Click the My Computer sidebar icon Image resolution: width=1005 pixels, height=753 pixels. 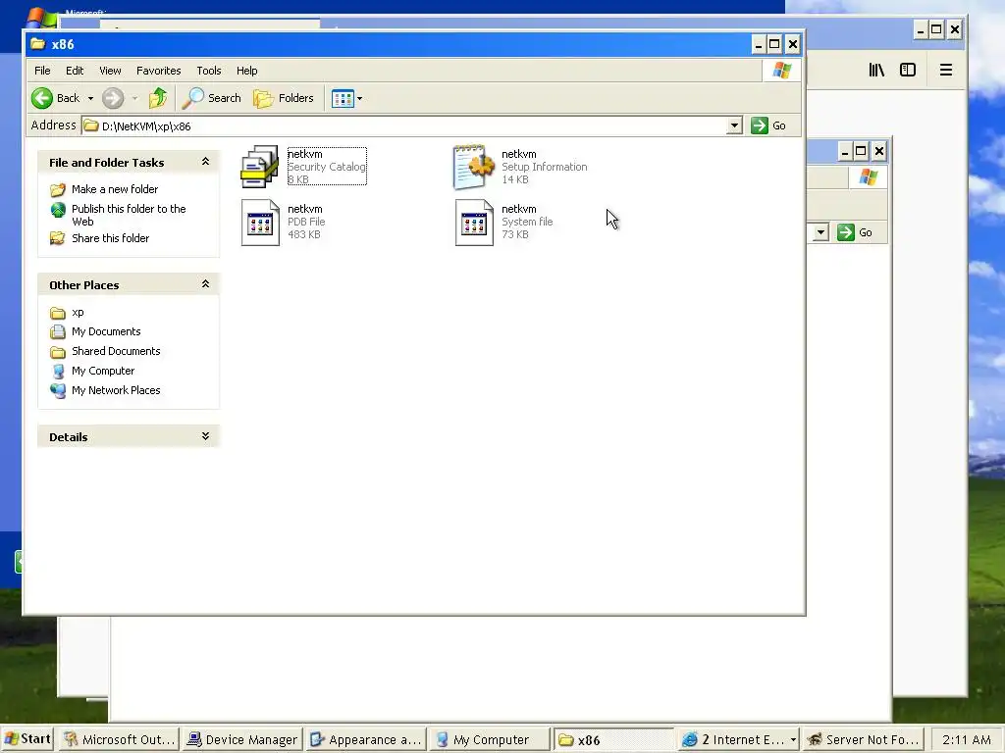coord(58,372)
